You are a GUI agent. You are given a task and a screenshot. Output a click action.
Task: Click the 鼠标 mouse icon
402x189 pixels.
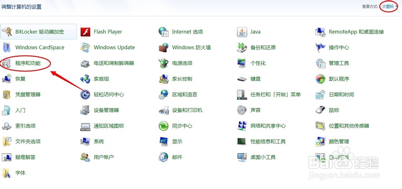click(320, 110)
